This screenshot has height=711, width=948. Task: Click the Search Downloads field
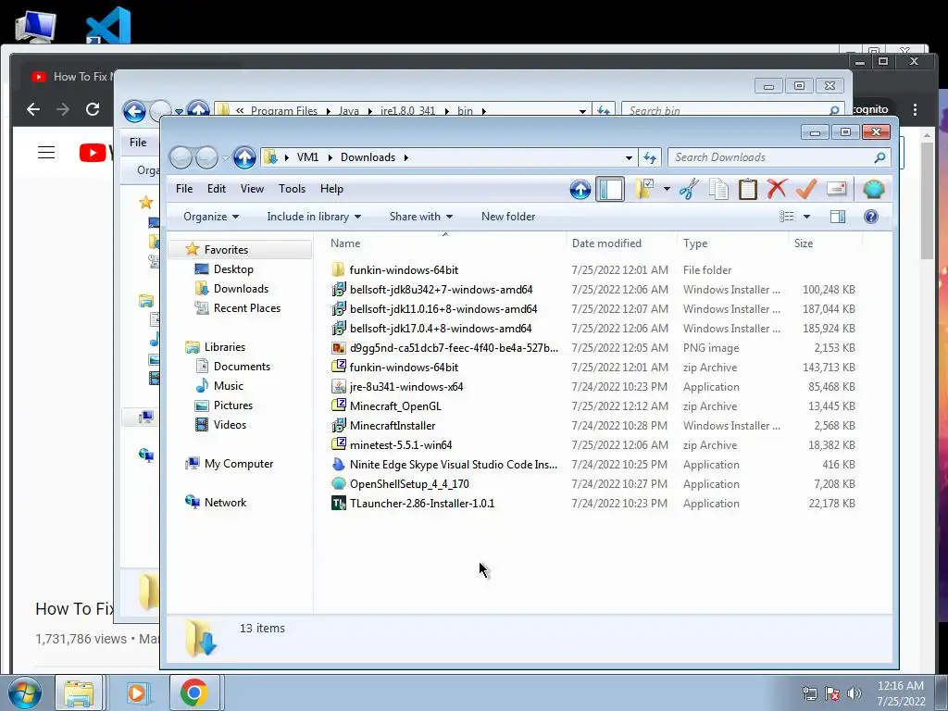coord(779,157)
